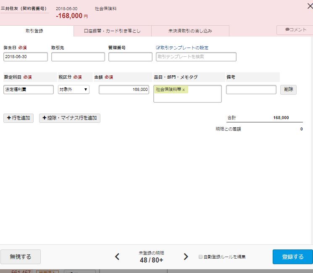313x273 pixels.
Task: Click the 金額 field showing 168,000
Action: (x=124, y=90)
